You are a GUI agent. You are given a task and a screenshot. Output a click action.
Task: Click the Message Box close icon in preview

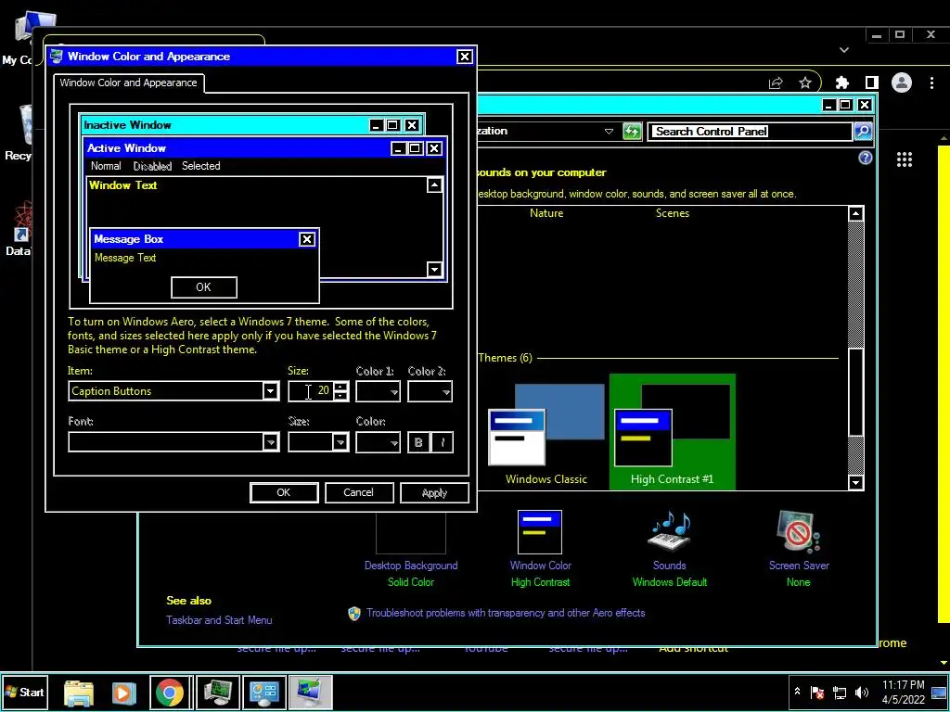(x=307, y=239)
